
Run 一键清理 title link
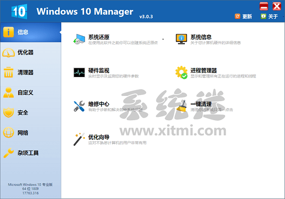click(201, 104)
